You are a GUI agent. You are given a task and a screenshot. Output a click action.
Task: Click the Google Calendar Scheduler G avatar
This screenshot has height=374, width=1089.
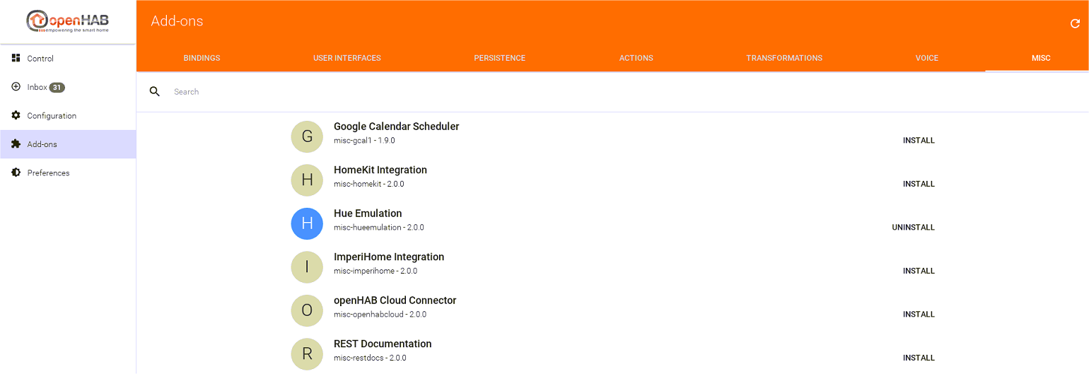tap(307, 136)
